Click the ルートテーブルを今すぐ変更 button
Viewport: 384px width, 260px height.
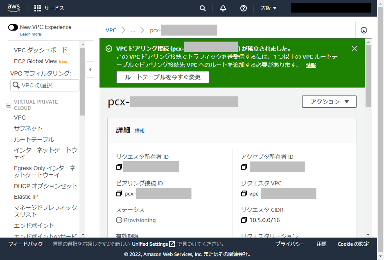click(162, 77)
